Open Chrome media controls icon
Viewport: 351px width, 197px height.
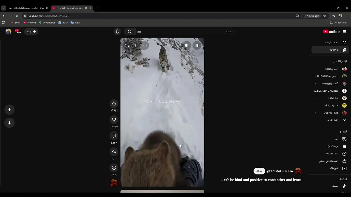coord(334,16)
